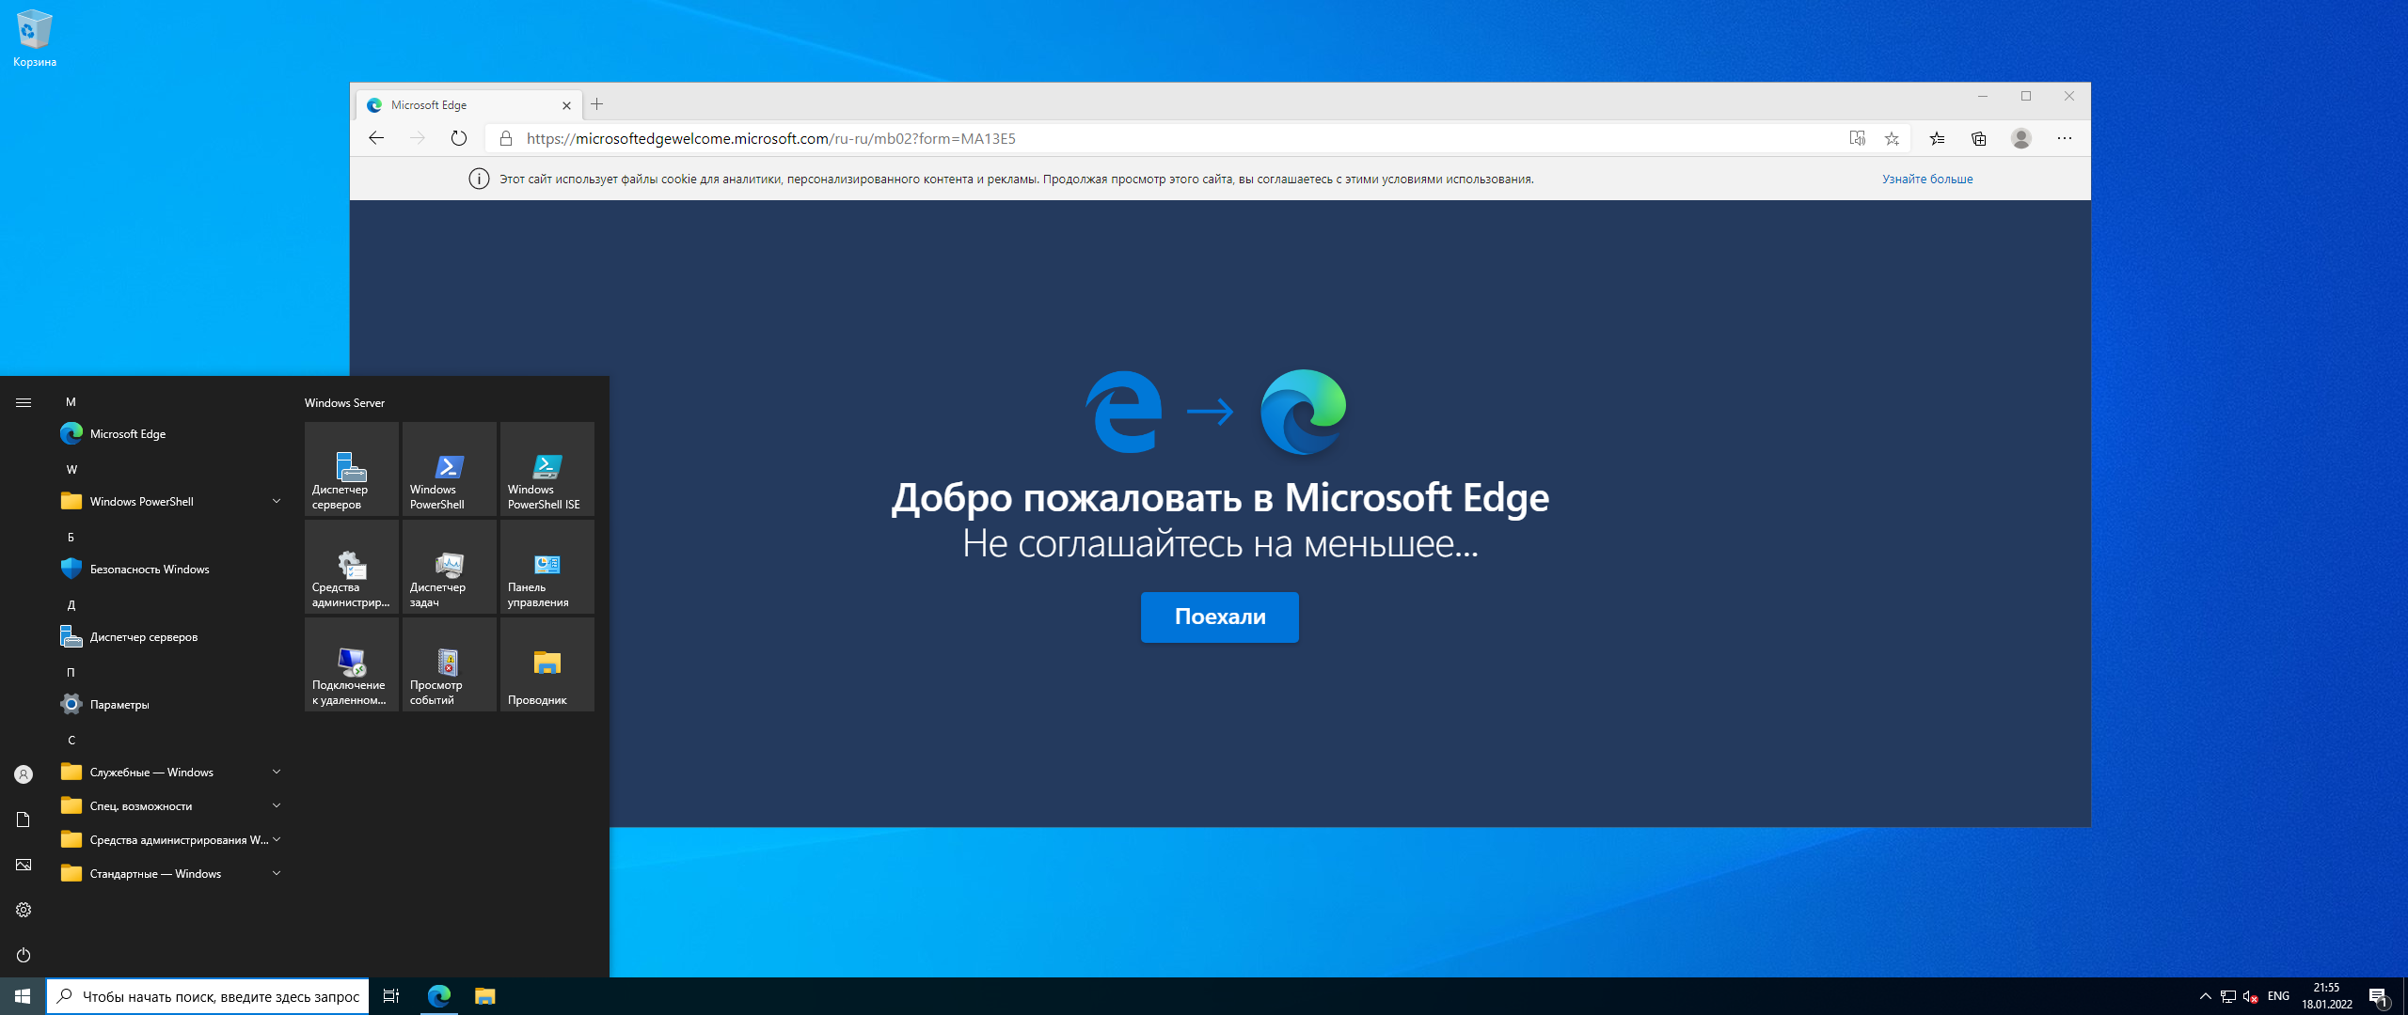The width and height of the screenshot is (2408, 1015).
Task: Open the Pictures icon in Start sidebar
Action: click(x=24, y=865)
